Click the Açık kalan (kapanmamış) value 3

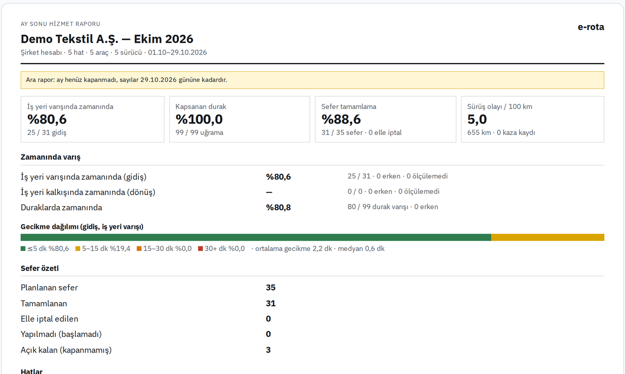pyautogui.click(x=268, y=350)
